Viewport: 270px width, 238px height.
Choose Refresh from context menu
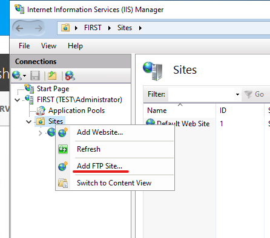(115, 149)
